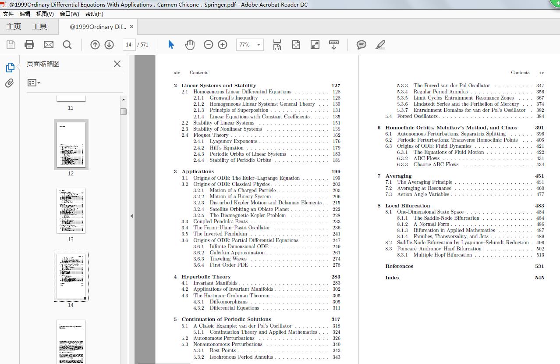Switch to the 主页 tab
This screenshot has height=364, width=560.
[14, 27]
